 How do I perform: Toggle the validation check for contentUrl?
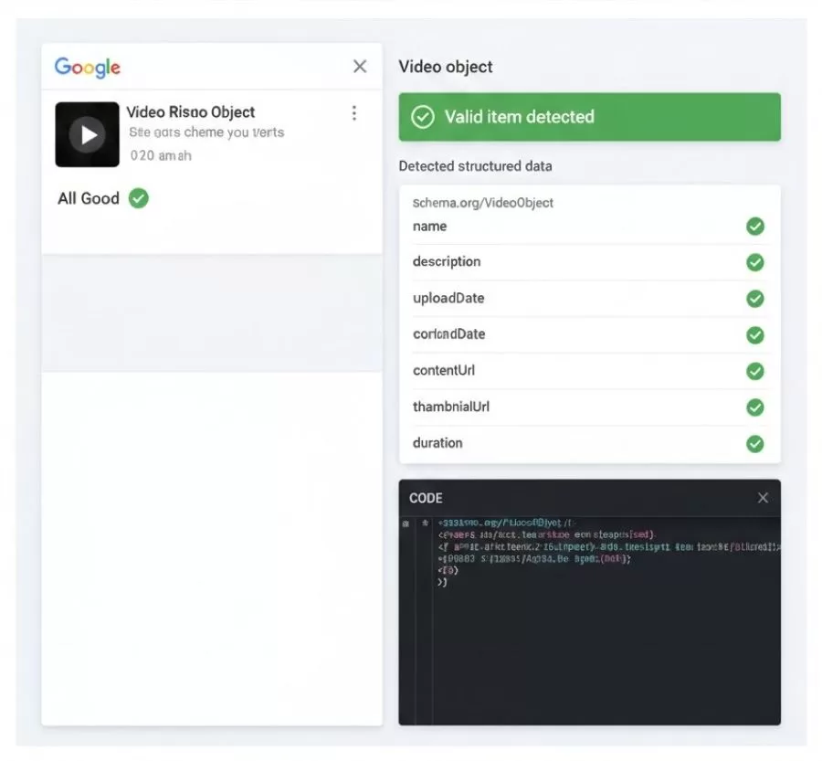coord(755,371)
